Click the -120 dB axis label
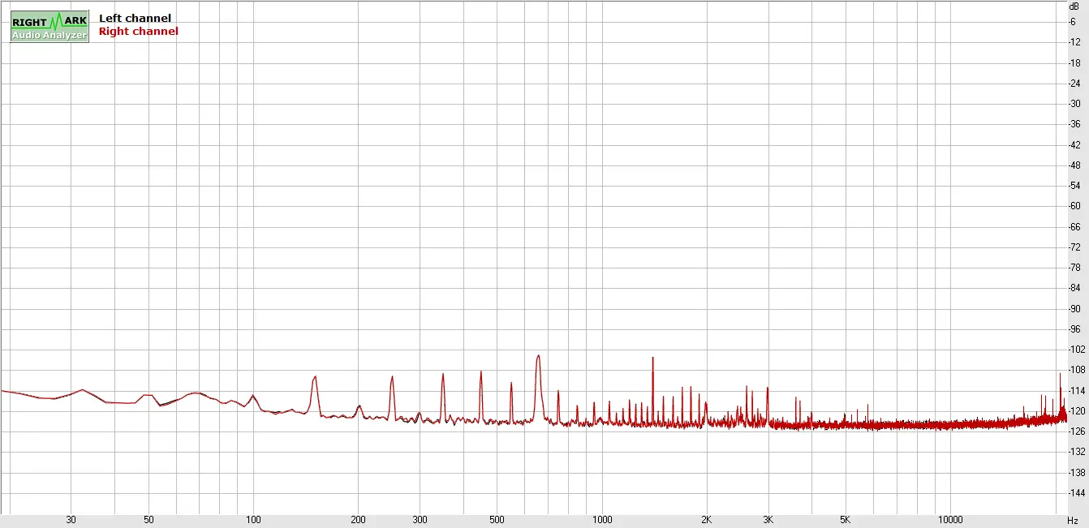The width and height of the screenshot is (1089, 528). [1074, 411]
